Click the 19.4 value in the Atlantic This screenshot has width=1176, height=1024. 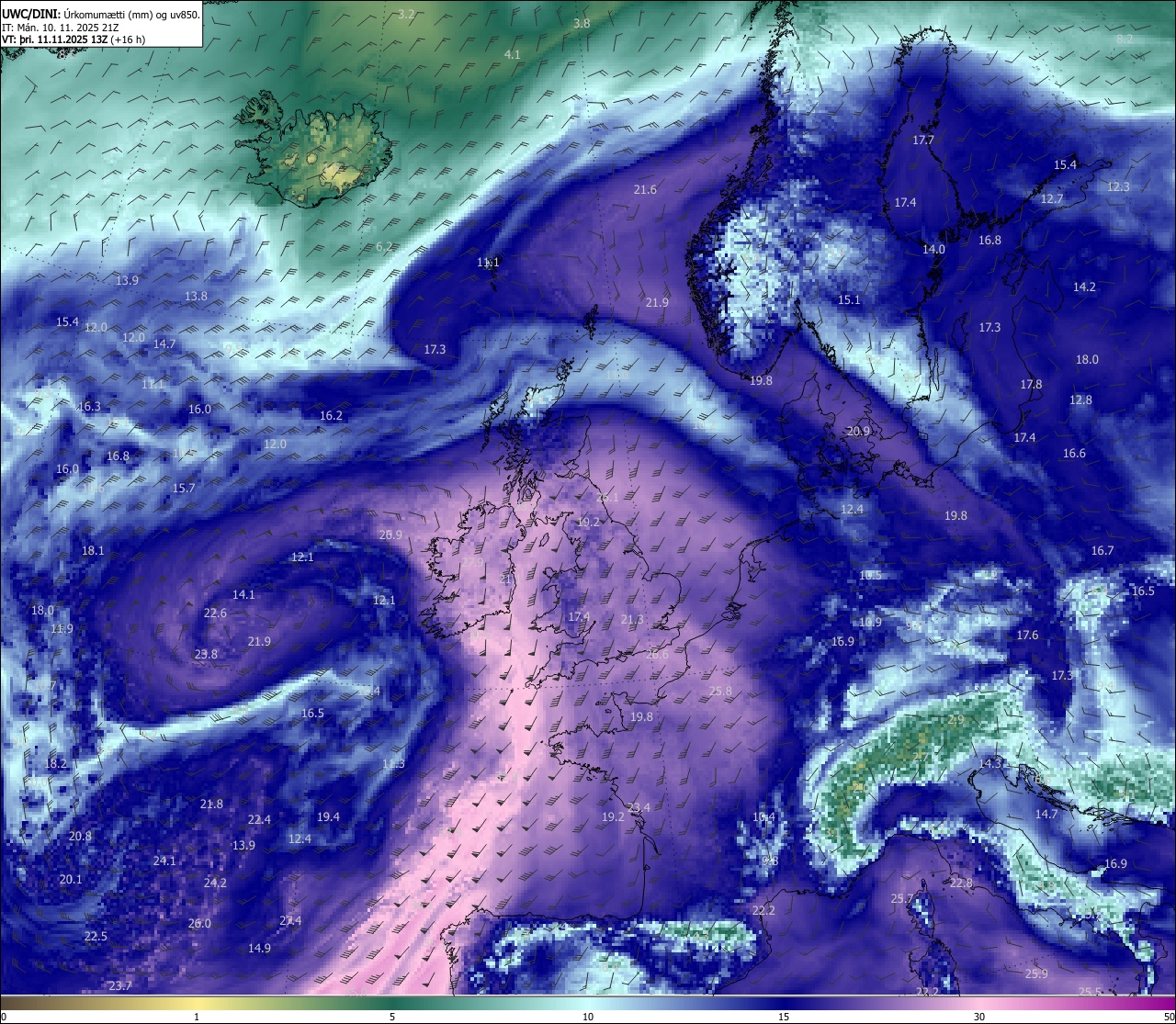pos(328,816)
